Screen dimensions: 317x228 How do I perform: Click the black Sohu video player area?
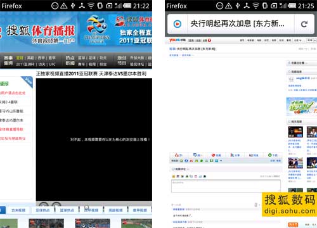[94, 139]
